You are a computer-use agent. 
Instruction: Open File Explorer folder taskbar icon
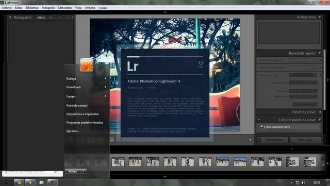(41, 182)
